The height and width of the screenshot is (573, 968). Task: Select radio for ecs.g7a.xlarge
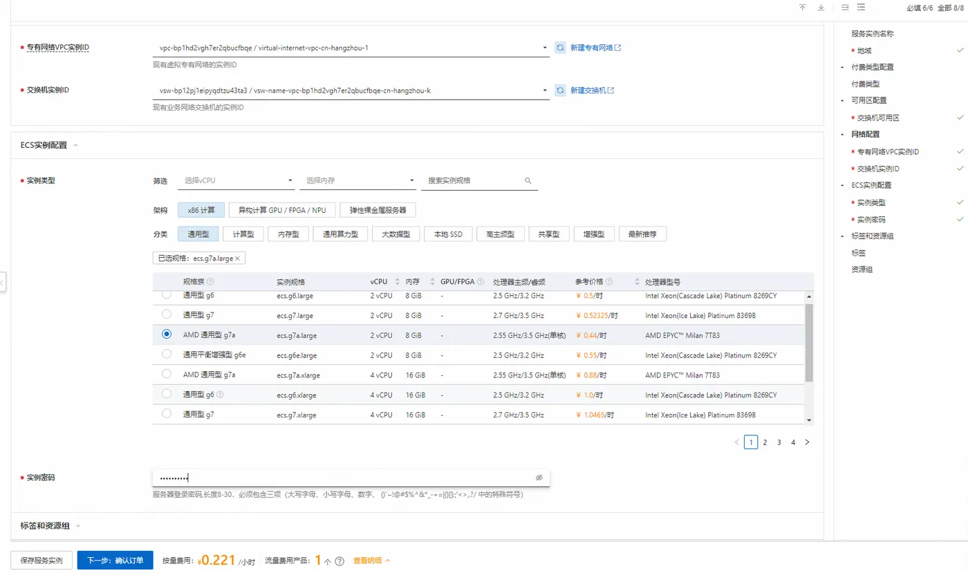click(167, 374)
